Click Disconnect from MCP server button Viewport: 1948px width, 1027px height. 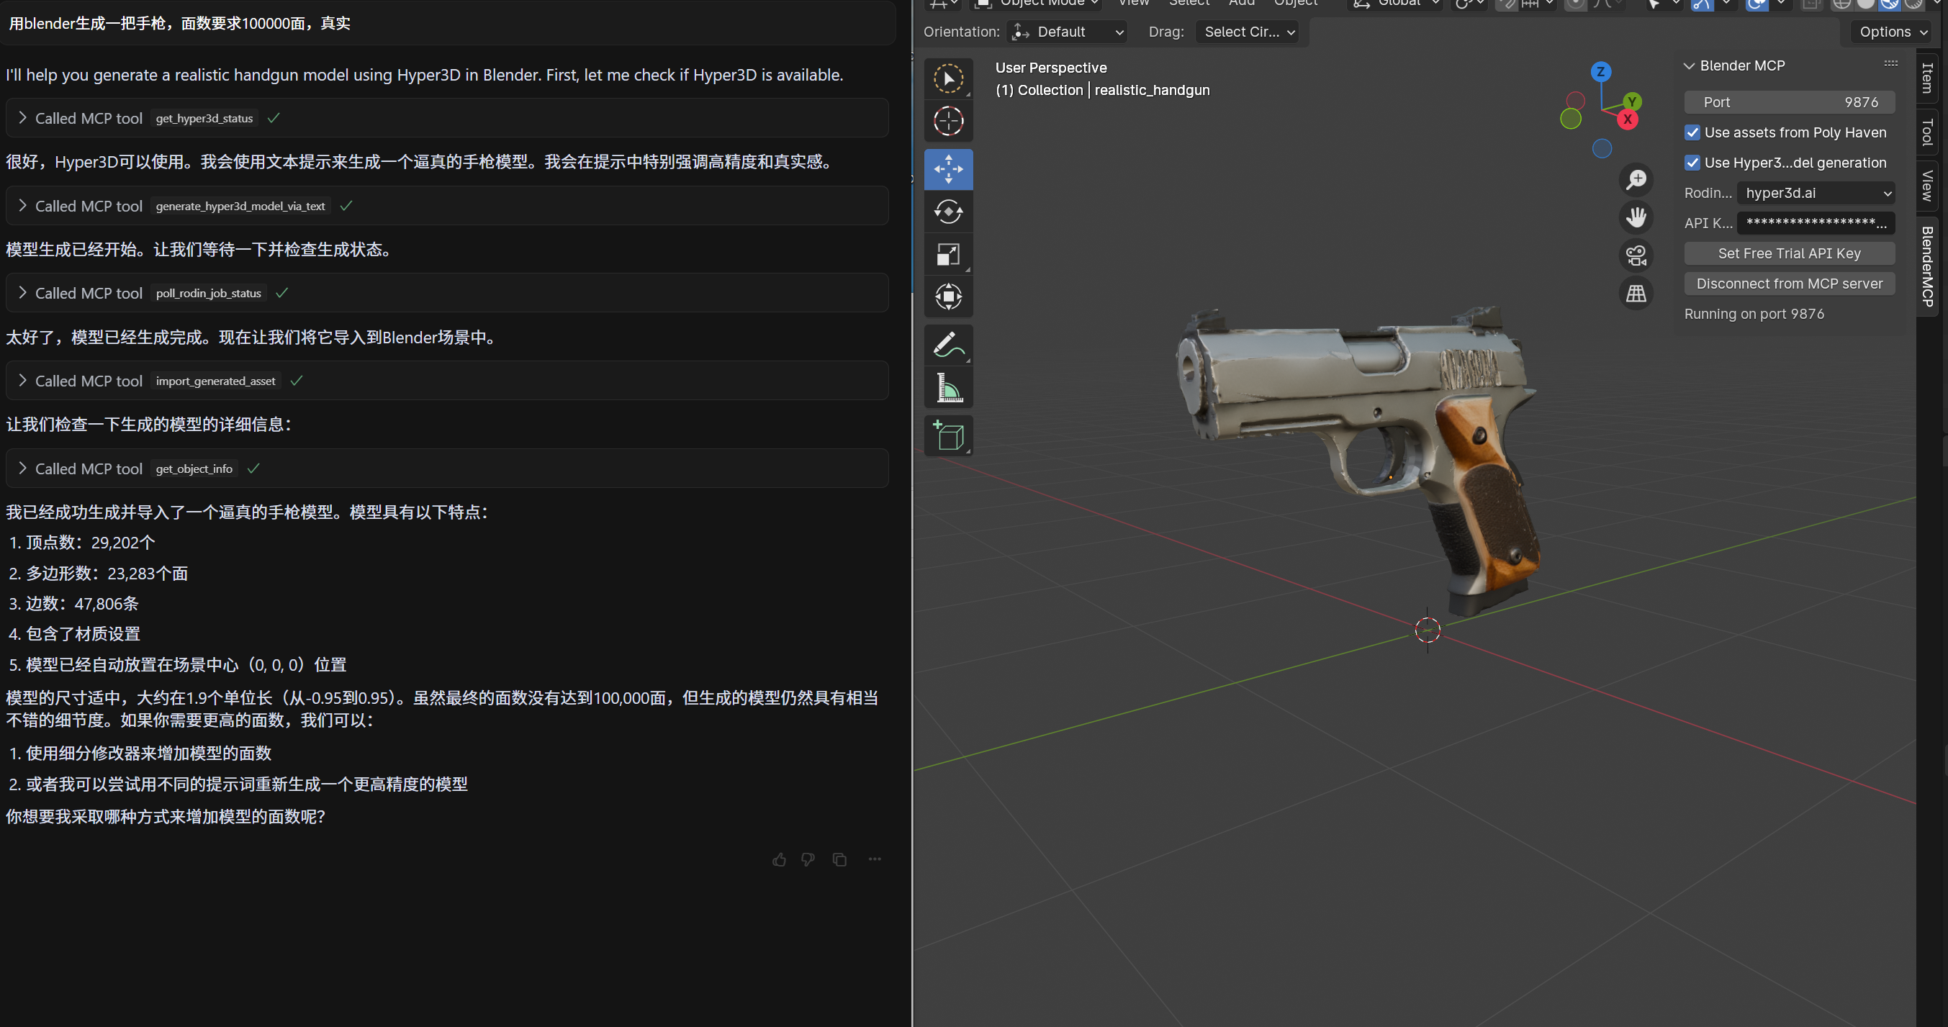click(1788, 284)
